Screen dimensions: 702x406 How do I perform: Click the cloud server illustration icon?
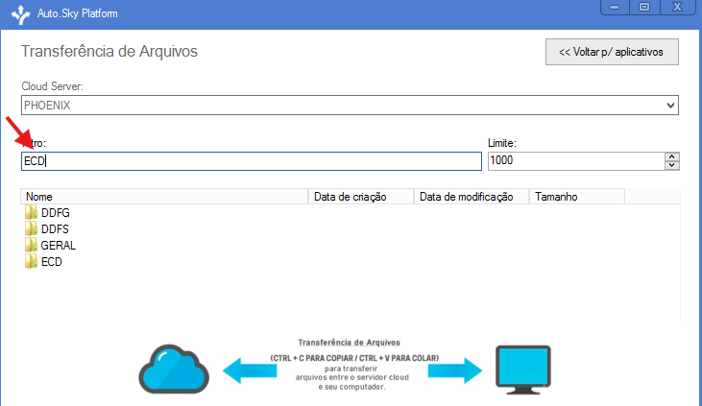174,369
